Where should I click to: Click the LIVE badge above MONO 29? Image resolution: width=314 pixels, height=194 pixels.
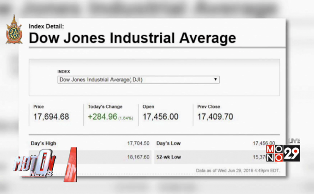(294, 141)
